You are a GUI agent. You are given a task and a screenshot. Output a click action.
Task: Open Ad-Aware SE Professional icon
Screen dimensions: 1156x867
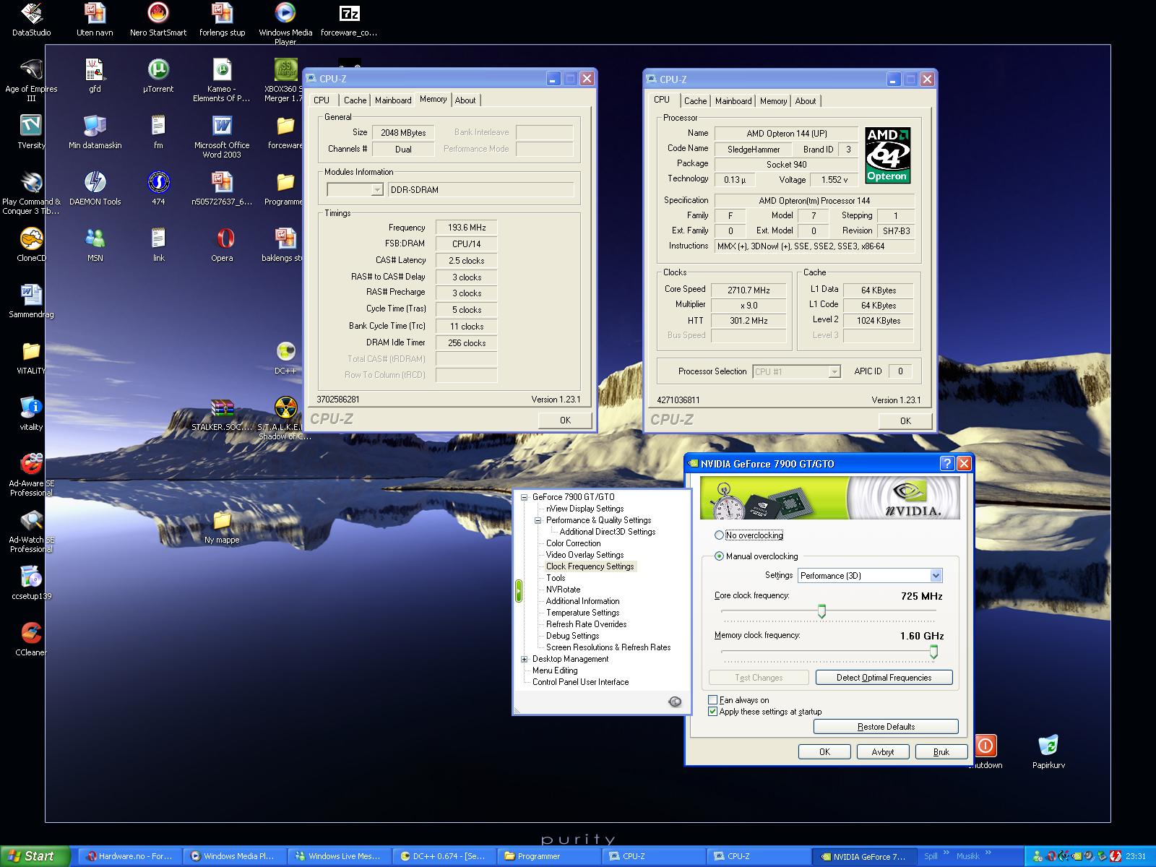(x=31, y=475)
